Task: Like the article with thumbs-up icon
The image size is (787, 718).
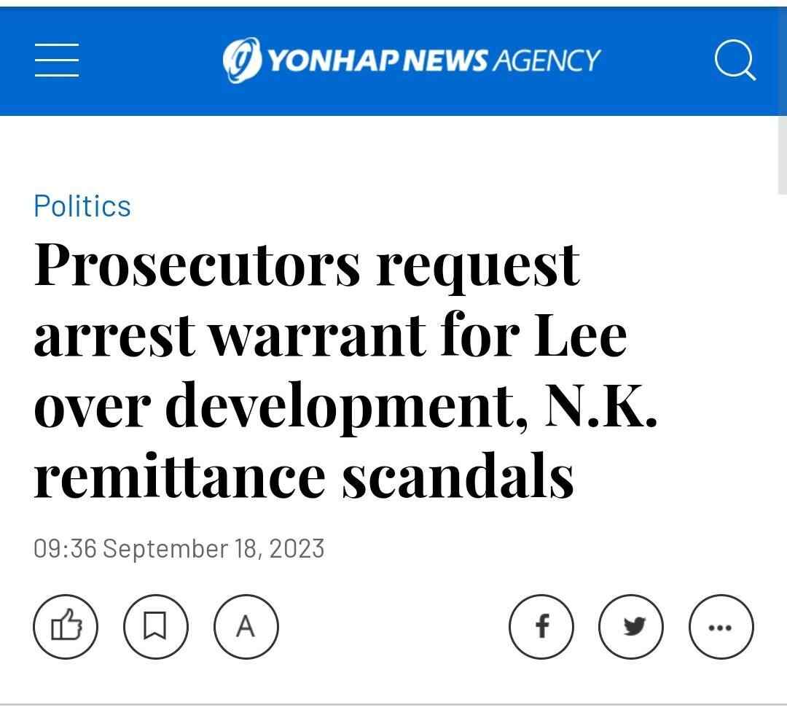Action: pyautogui.click(x=65, y=626)
